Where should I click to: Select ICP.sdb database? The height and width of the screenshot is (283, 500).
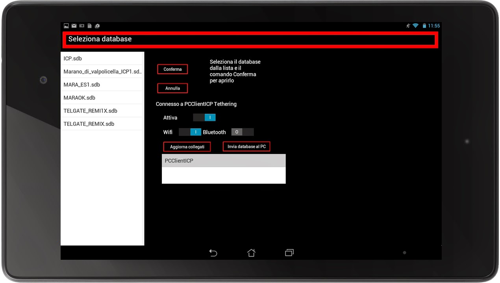click(x=101, y=58)
